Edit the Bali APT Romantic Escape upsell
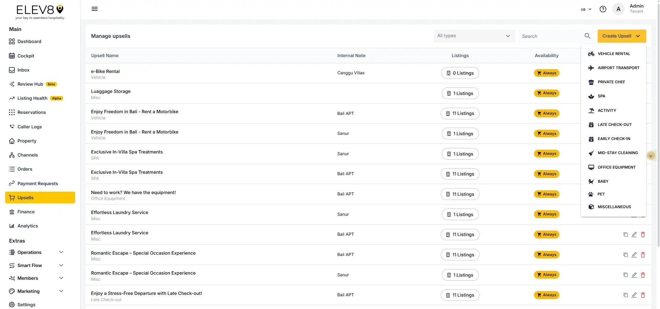Image resolution: width=660 pixels, height=309 pixels. (634, 255)
